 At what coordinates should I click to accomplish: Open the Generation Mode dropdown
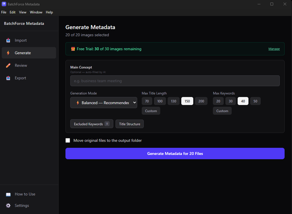pos(104,102)
